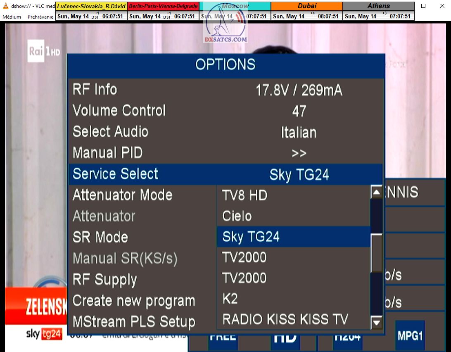
Task: Pick RADIO KISS KISS TV service
Action: [x=285, y=319]
